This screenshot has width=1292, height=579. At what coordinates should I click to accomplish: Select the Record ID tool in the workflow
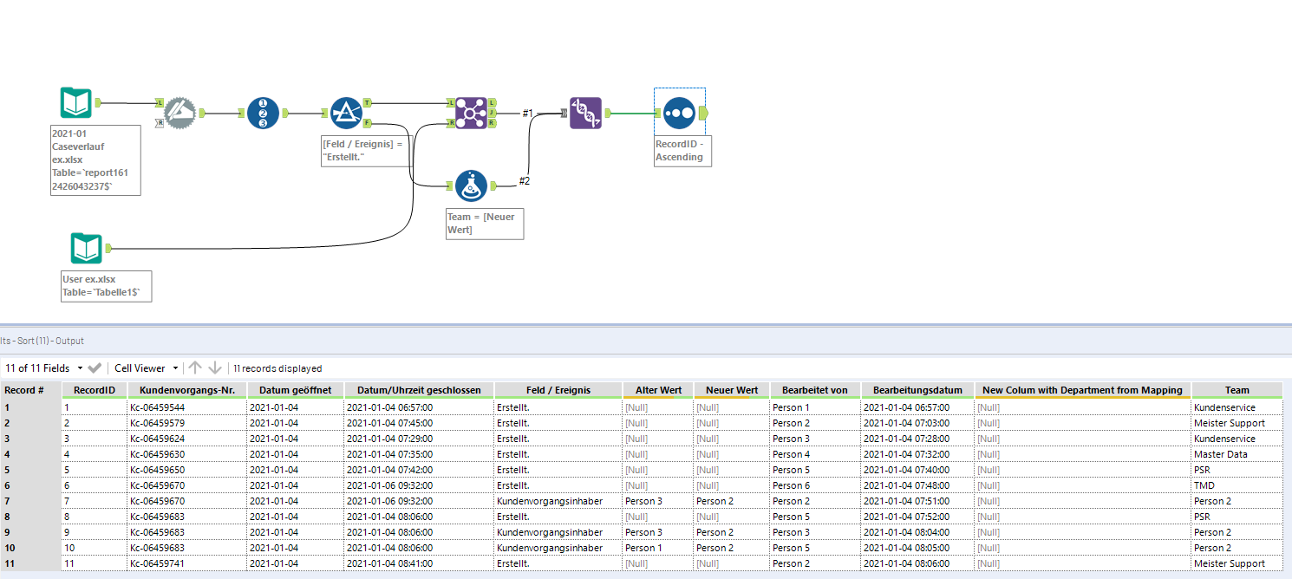tap(263, 113)
